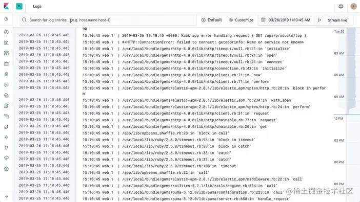This screenshot has width=360, height=202.
Task: Open Machine Learning icon in sidebar
Action: point(6,85)
